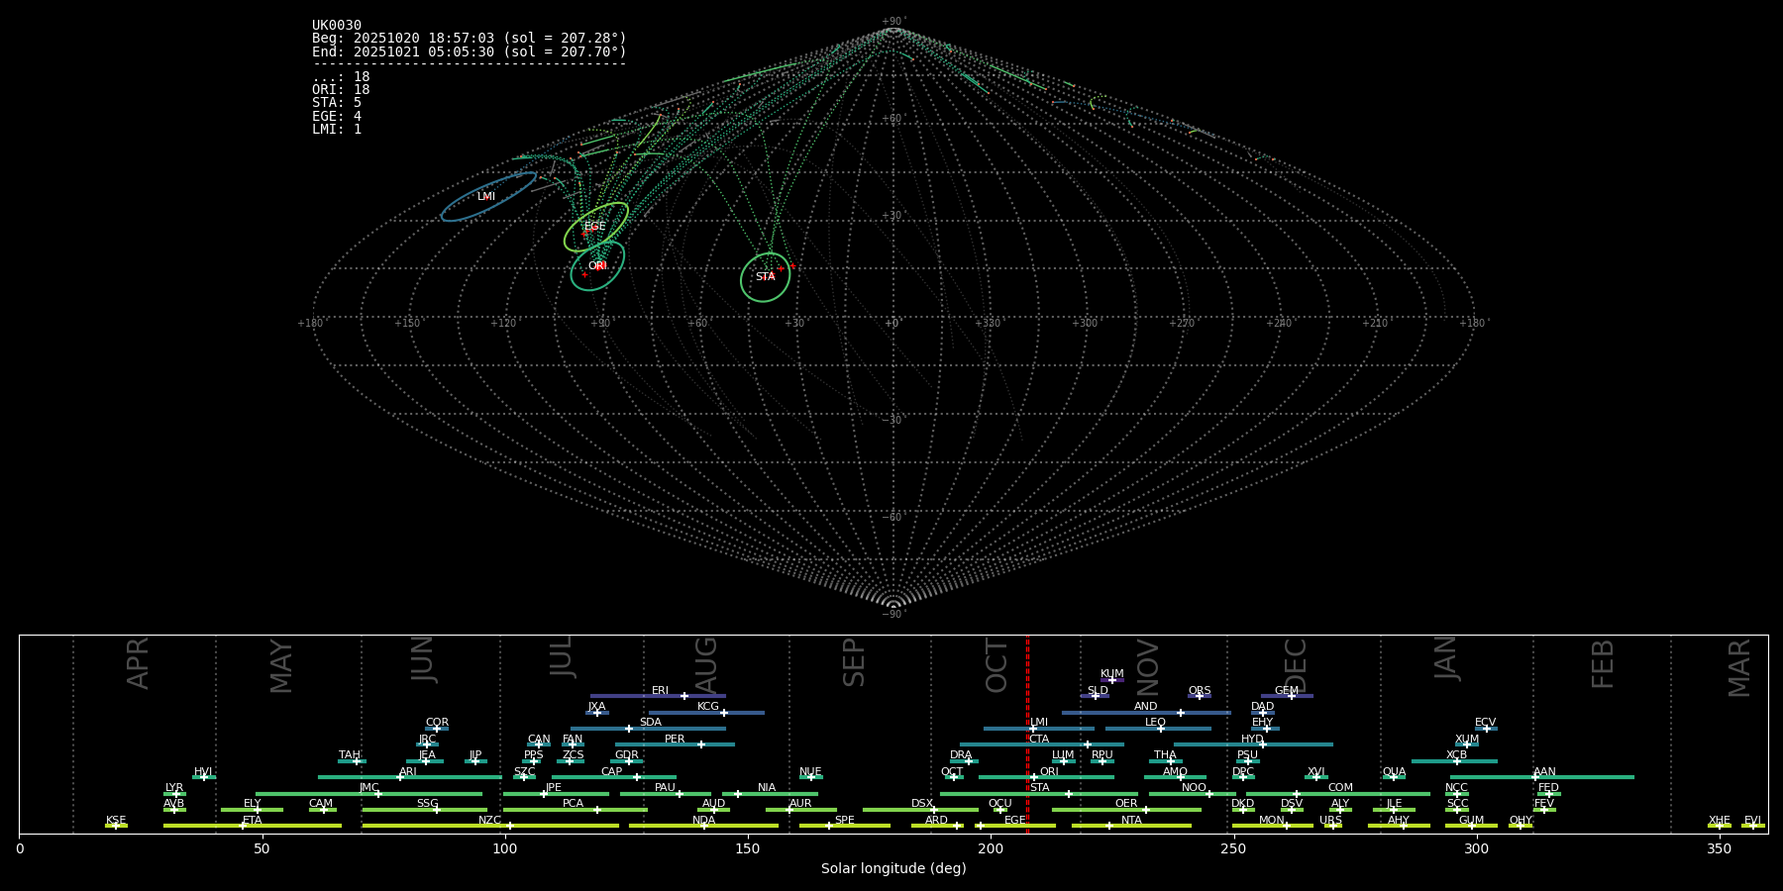1783x891 pixels.
Task: Select the KSE shower marker in the timeline
Action: [116, 826]
